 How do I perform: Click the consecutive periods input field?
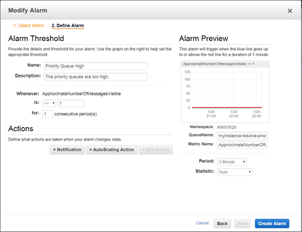(x=48, y=114)
